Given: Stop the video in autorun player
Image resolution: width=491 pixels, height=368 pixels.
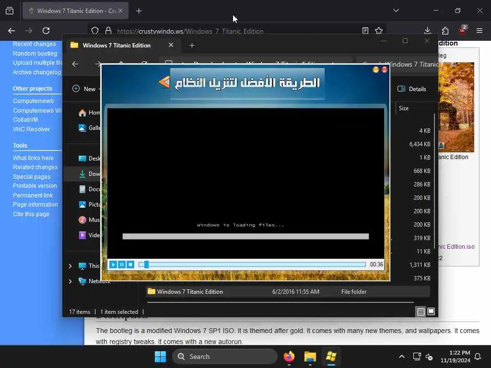Looking at the screenshot, I should coord(130,264).
